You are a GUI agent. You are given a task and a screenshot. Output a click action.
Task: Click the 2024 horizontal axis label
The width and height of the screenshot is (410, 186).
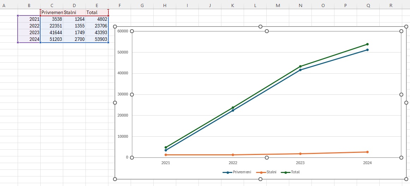(x=367, y=163)
